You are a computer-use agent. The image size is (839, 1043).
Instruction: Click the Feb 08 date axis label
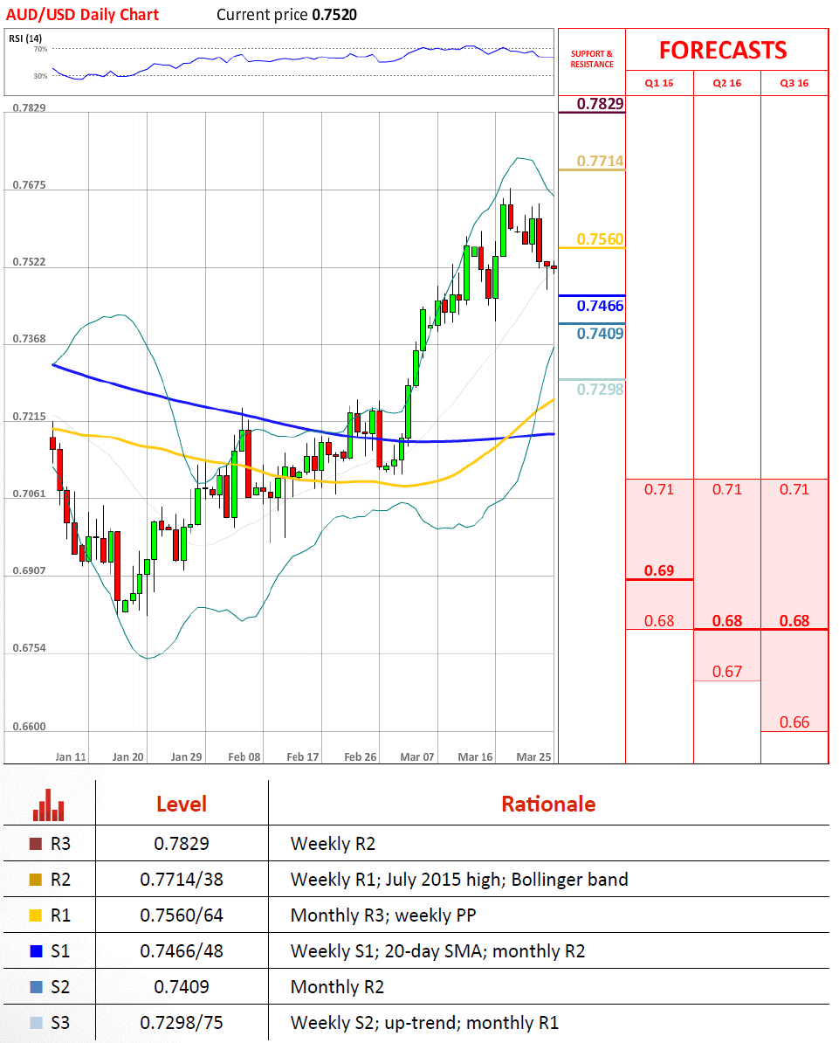(x=244, y=757)
